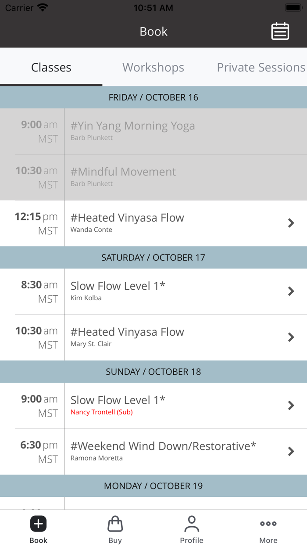Select the #Yin Yang Morning Yoga class

pyautogui.click(x=132, y=126)
